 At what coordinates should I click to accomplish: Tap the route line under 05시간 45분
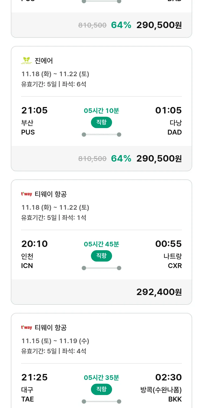point(101,268)
